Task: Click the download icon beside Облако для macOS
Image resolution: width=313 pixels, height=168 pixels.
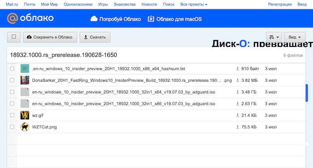Action: [151, 19]
